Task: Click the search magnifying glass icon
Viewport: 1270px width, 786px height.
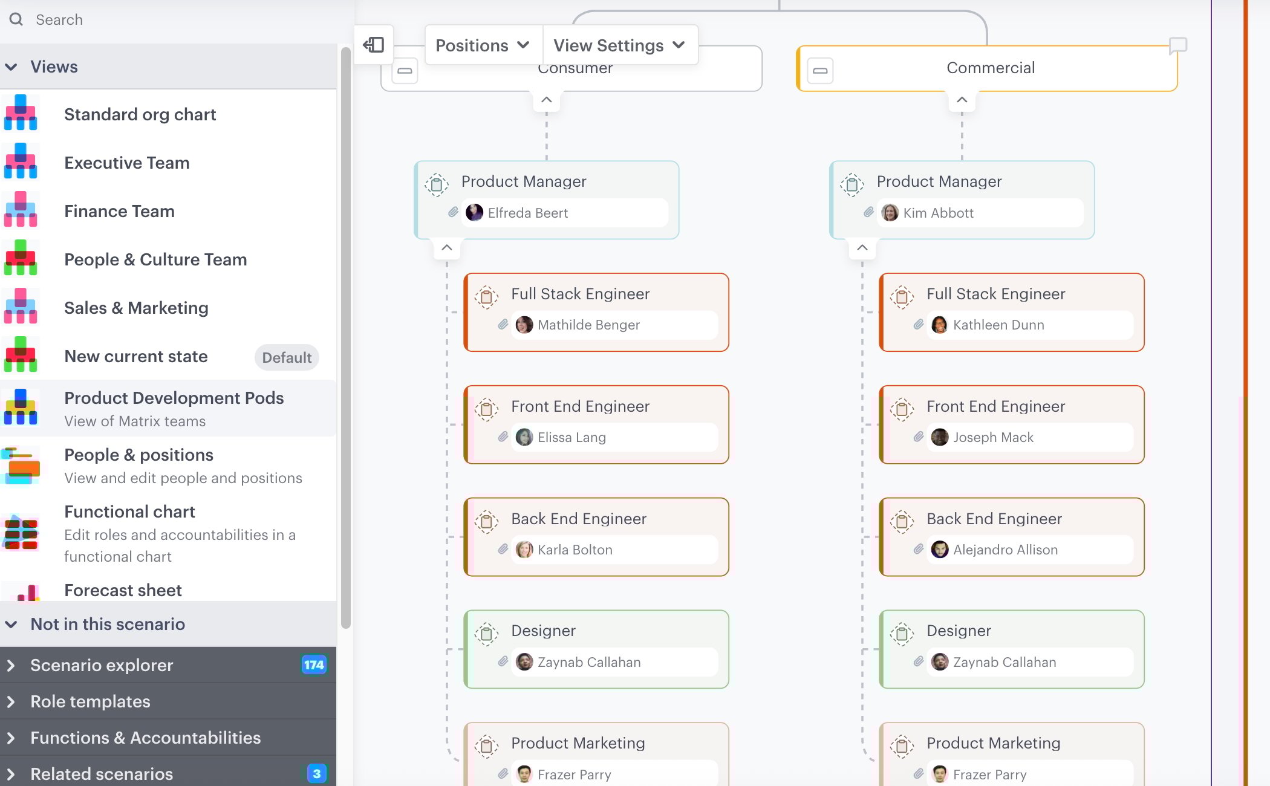Action: coord(16,19)
